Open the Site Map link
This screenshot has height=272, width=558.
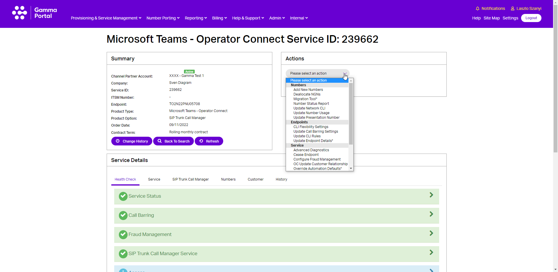click(x=491, y=18)
